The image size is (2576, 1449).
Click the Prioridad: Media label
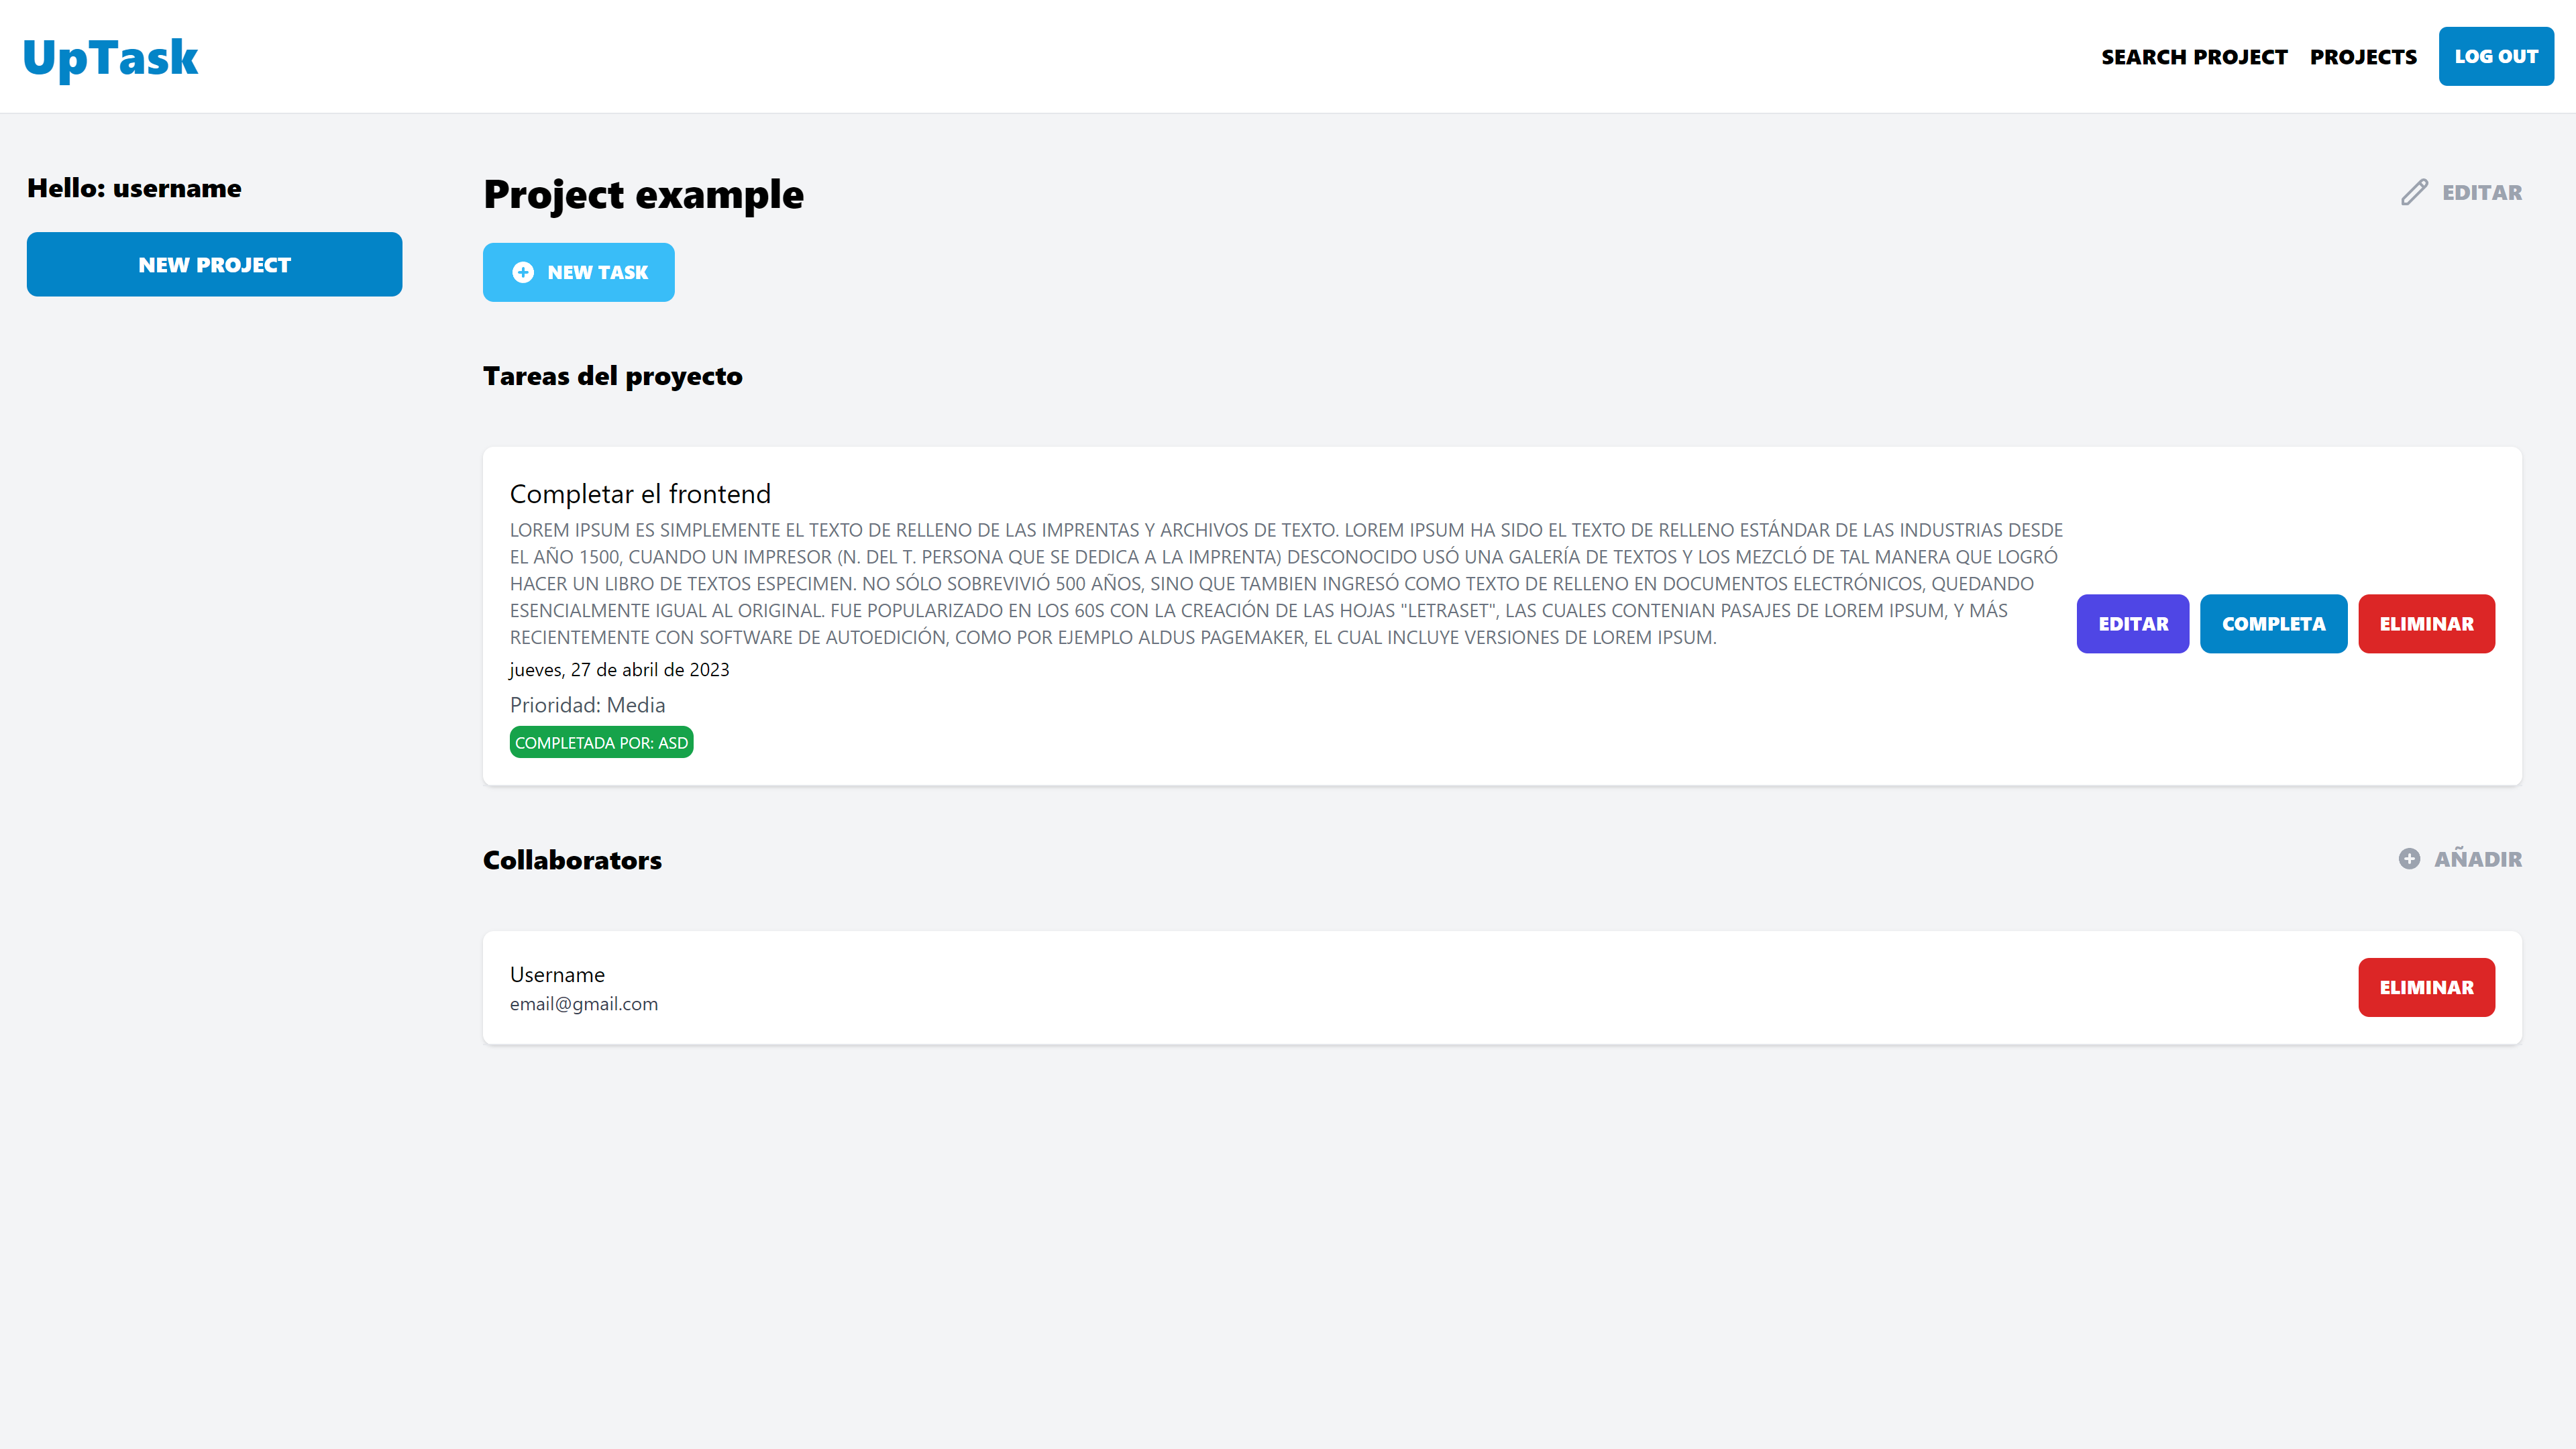(x=587, y=705)
